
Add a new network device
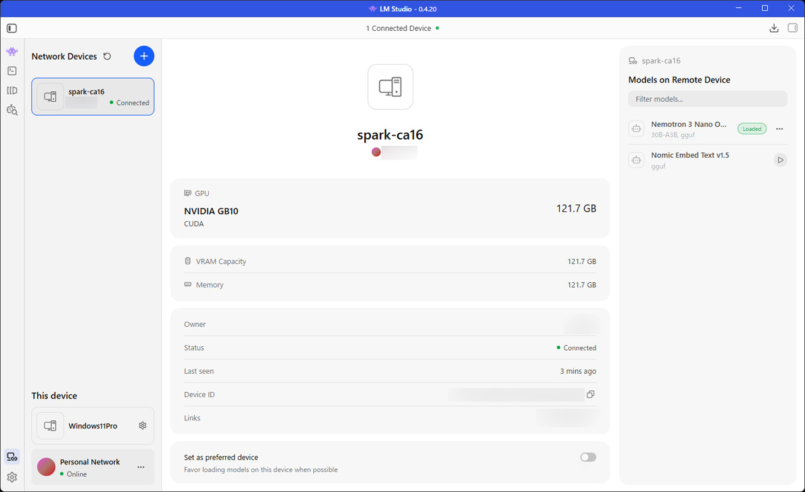(144, 56)
